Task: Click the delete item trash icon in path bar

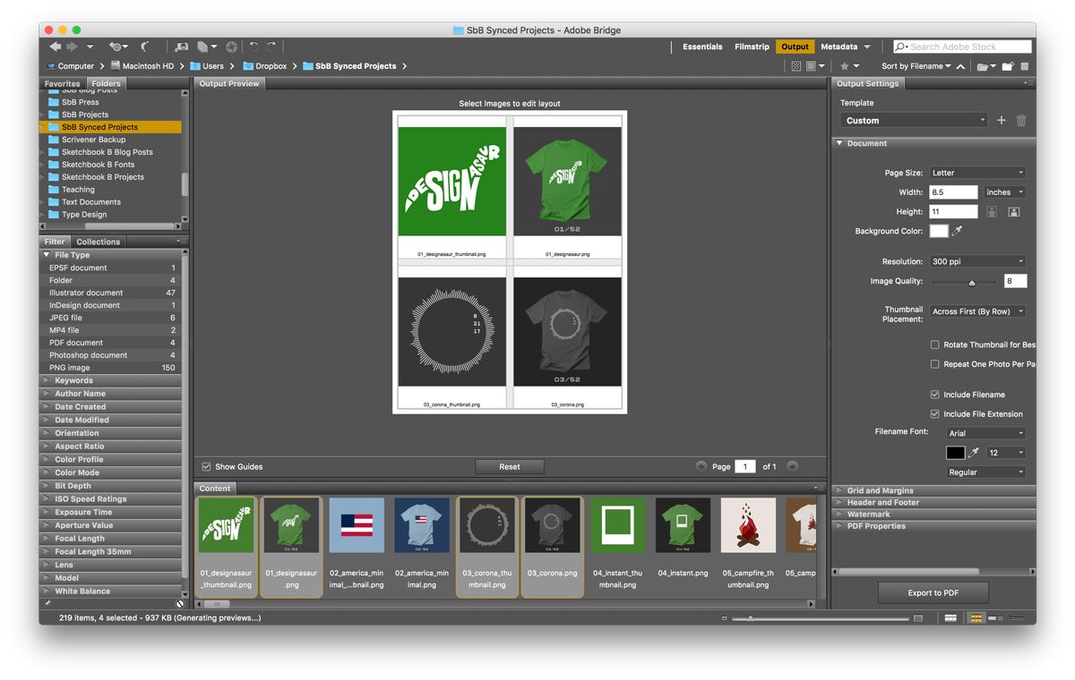Action: (1025, 66)
